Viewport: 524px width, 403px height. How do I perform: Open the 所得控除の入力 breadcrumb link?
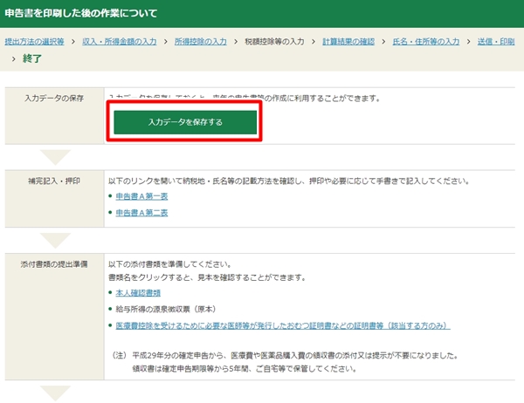201,42
